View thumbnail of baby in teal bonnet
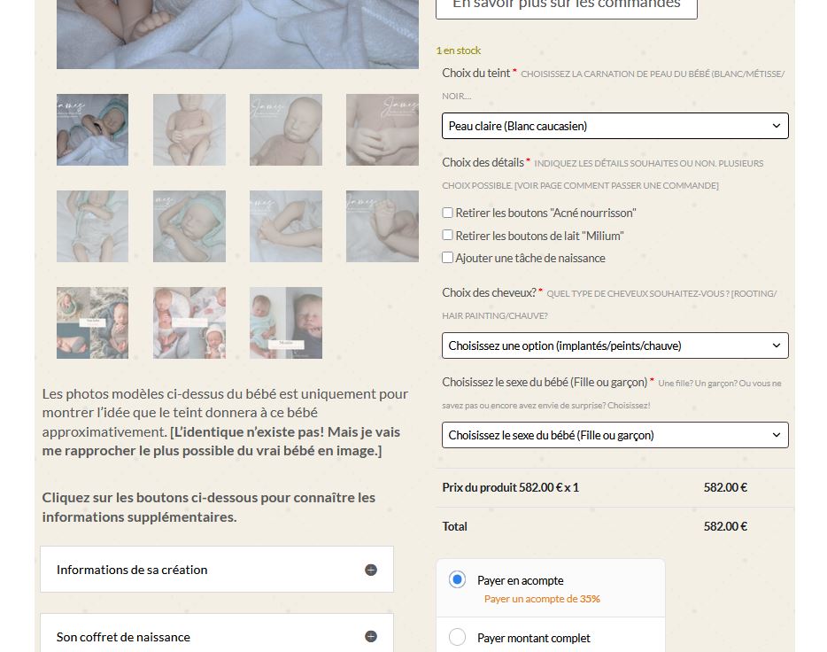827x652 pixels. pos(92,129)
